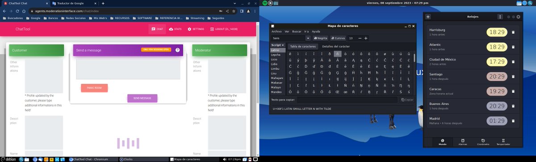Click the SEND MESSAGE button
This screenshot has height=162, width=536.
point(142,98)
